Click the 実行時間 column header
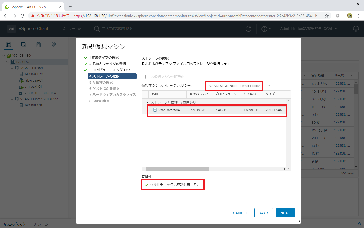Screen dimensions: 364x228 (317, 75)
